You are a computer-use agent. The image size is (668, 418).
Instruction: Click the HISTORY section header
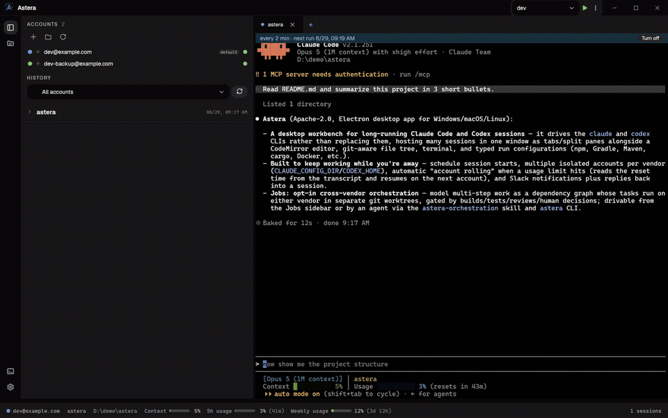pos(39,77)
